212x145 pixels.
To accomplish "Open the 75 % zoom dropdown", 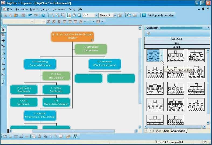I will [96, 16].
